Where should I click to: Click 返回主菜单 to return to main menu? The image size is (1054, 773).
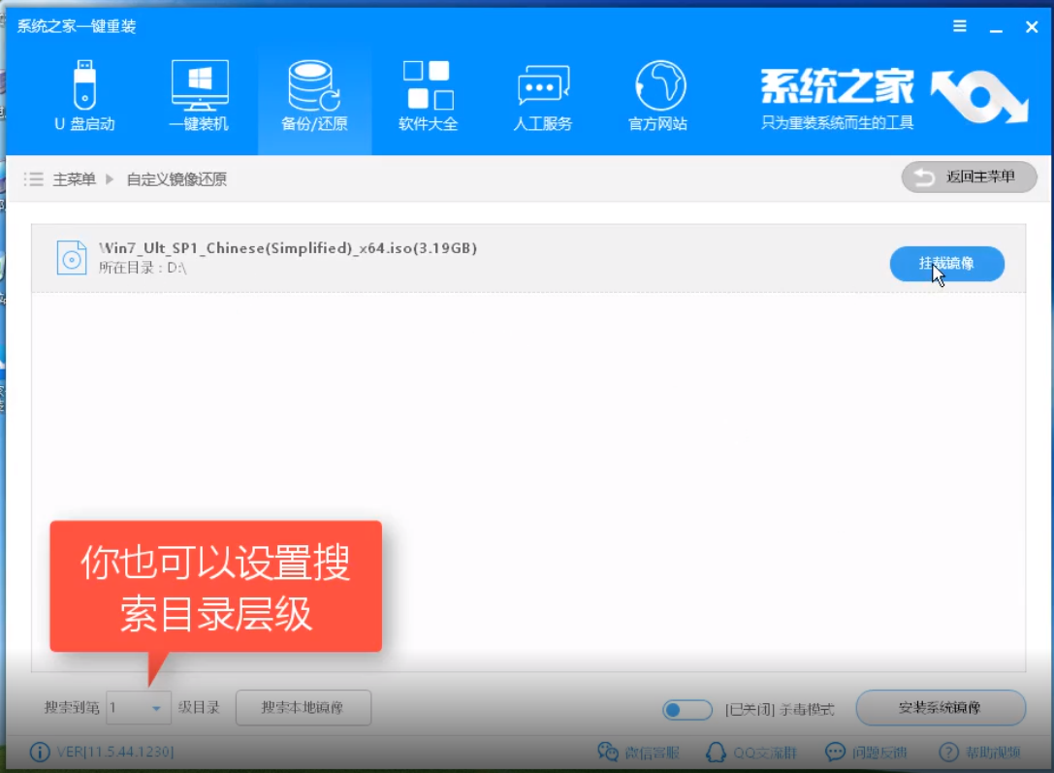(x=968, y=177)
